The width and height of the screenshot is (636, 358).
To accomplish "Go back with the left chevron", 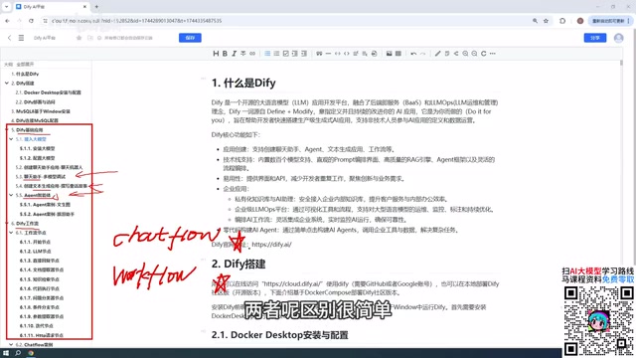I will pyautogui.click(x=9, y=38).
